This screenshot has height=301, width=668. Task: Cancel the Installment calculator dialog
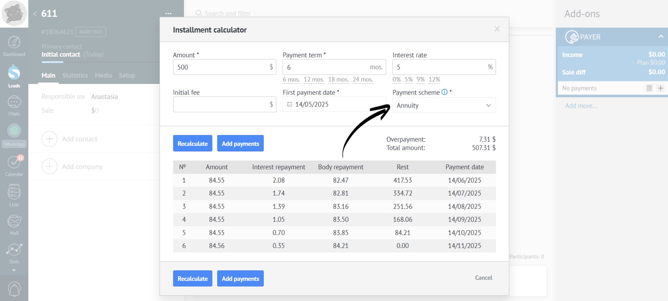[483, 278]
